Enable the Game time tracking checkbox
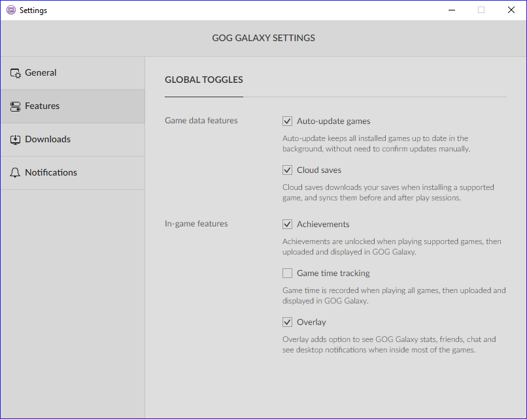 [x=287, y=273]
